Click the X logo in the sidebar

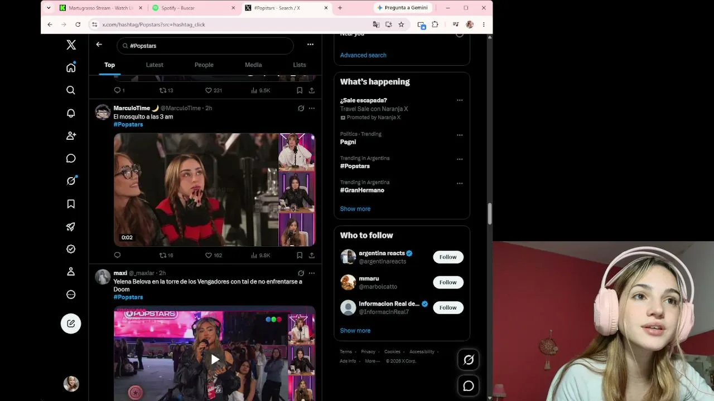[x=71, y=45]
